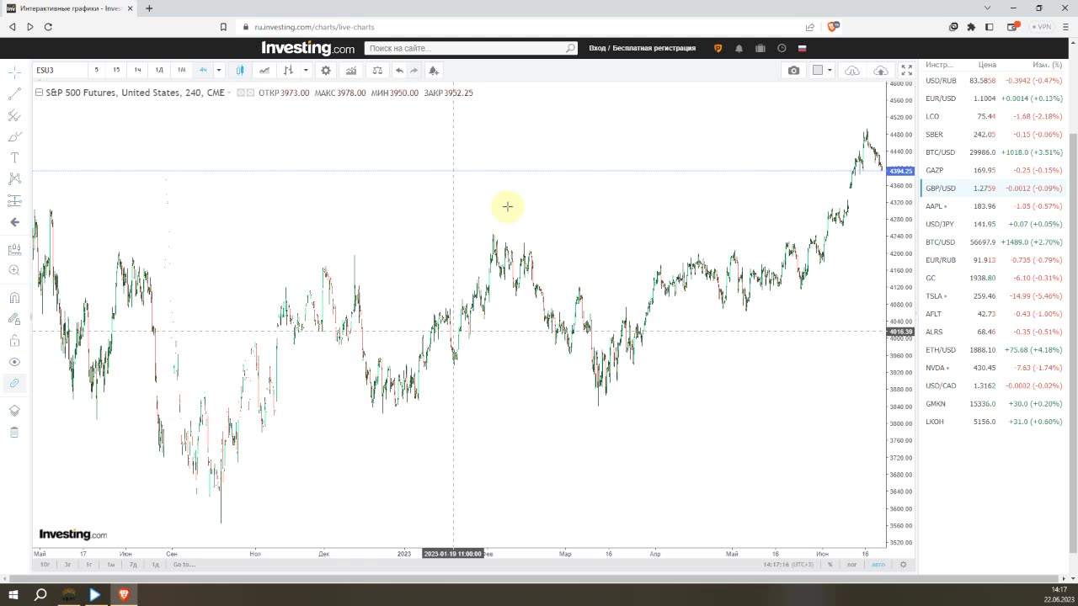Open the indicators menu
Image resolution: width=1078 pixels, height=606 pixels.
[x=351, y=70]
